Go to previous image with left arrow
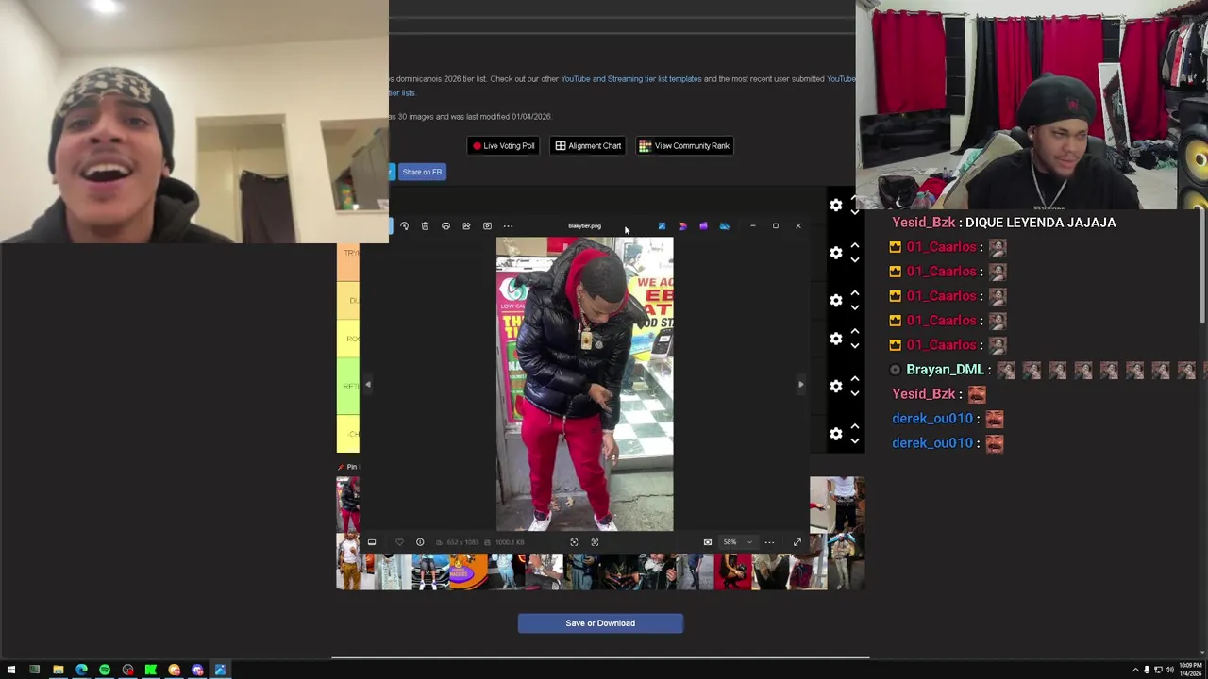The image size is (1208, 679). coord(368,384)
